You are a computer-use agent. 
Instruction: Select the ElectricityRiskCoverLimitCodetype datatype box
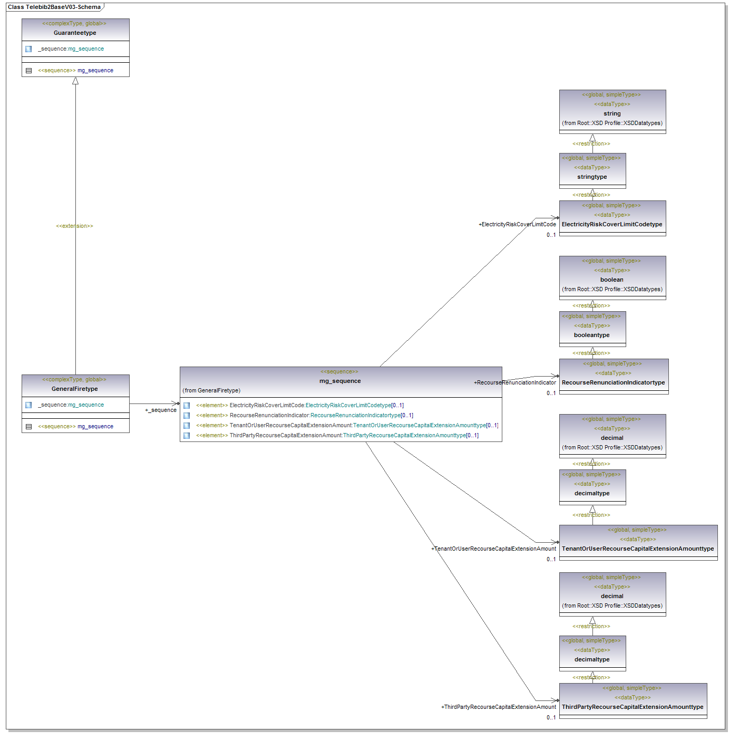pos(612,224)
